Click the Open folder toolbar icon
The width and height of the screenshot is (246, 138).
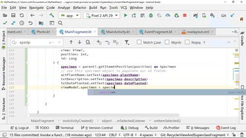click(5, 15)
